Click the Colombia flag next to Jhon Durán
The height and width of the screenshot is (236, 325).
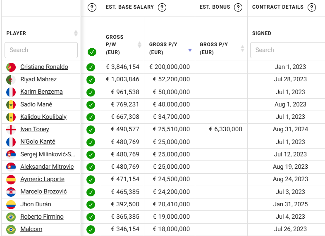pos(11,204)
